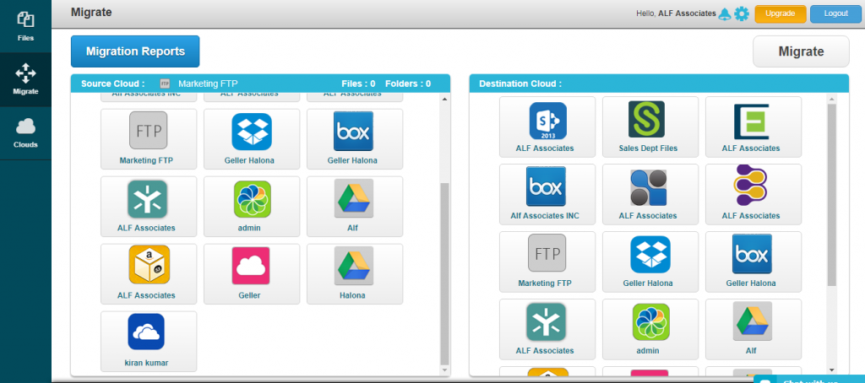Select the SharePoint 2013 ALF Associates destination
The height and width of the screenshot is (383, 865).
[547, 127]
